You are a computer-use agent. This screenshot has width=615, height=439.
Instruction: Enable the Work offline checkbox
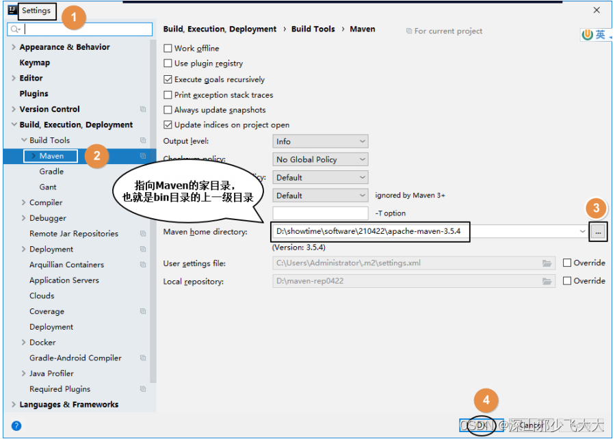(x=167, y=49)
